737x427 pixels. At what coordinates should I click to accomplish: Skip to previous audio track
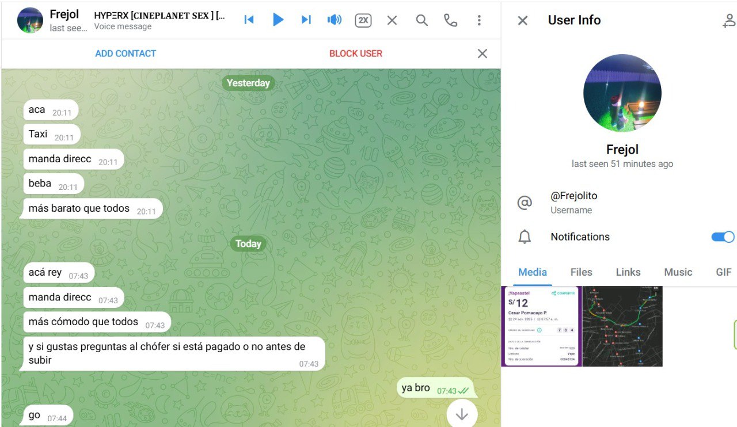[249, 20]
